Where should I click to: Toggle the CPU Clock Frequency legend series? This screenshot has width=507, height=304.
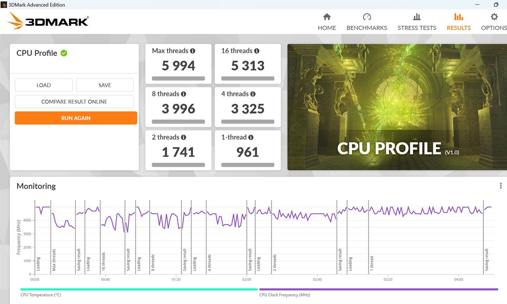(284, 295)
